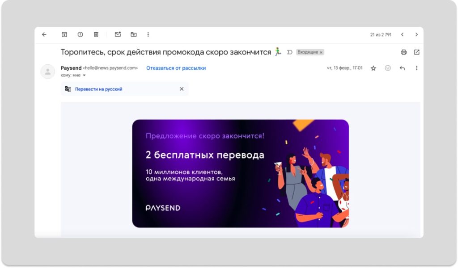Mark the email as unread
The image size is (458, 268).
pos(118,34)
